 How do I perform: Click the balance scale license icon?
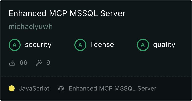pyautogui.click(x=61, y=88)
